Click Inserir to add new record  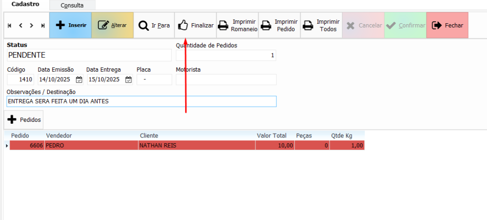click(x=70, y=26)
